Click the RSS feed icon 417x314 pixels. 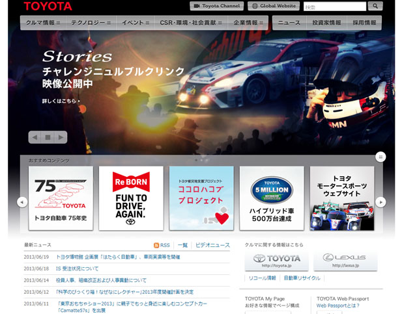point(156,245)
